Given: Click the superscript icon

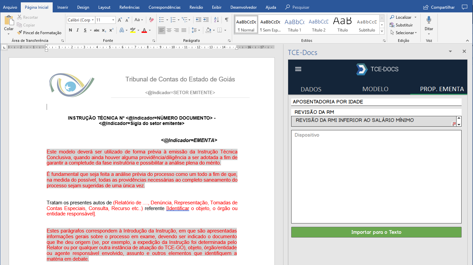Looking at the screenshot, I should [x=111, y=30].
